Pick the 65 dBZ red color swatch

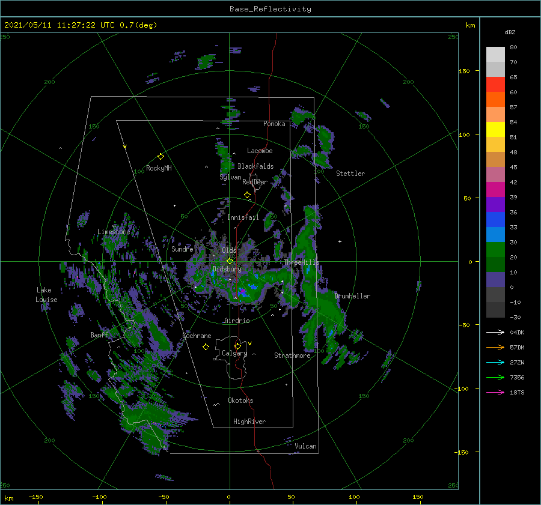pos(495,84)
